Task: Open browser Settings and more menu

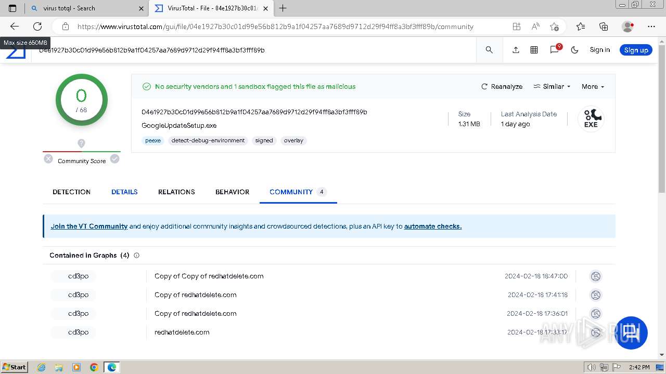Action: [x=651, y=26]
